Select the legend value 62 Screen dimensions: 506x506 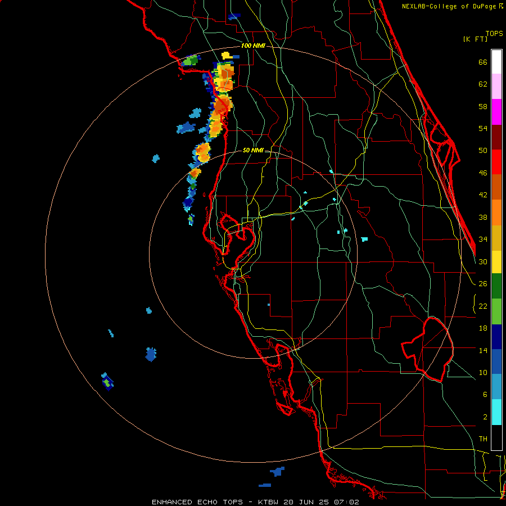[483, 84]
